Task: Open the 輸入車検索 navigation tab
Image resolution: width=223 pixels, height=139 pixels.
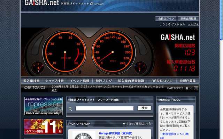Action: pos(32,81)
